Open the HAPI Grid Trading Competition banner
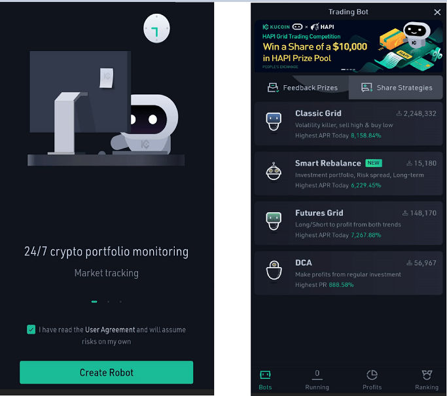The height and width of the screenshot is (396, 447). click(x=348, y=46)
